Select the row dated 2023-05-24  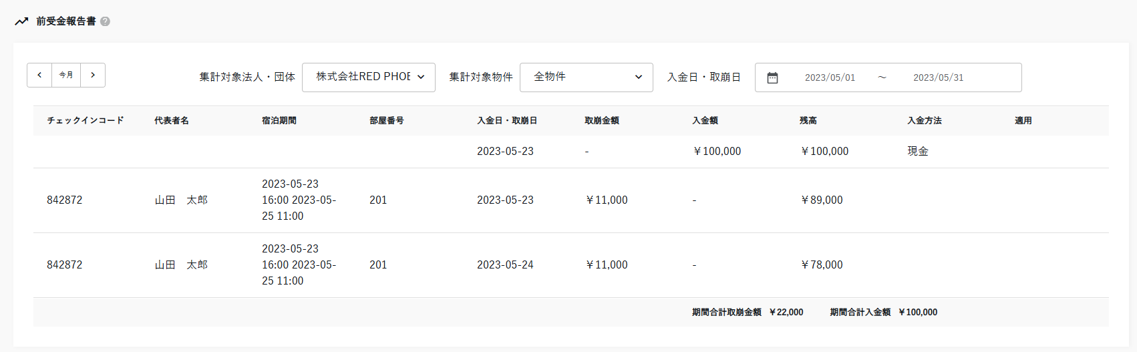pyautogui.click(x=505, y=265)
